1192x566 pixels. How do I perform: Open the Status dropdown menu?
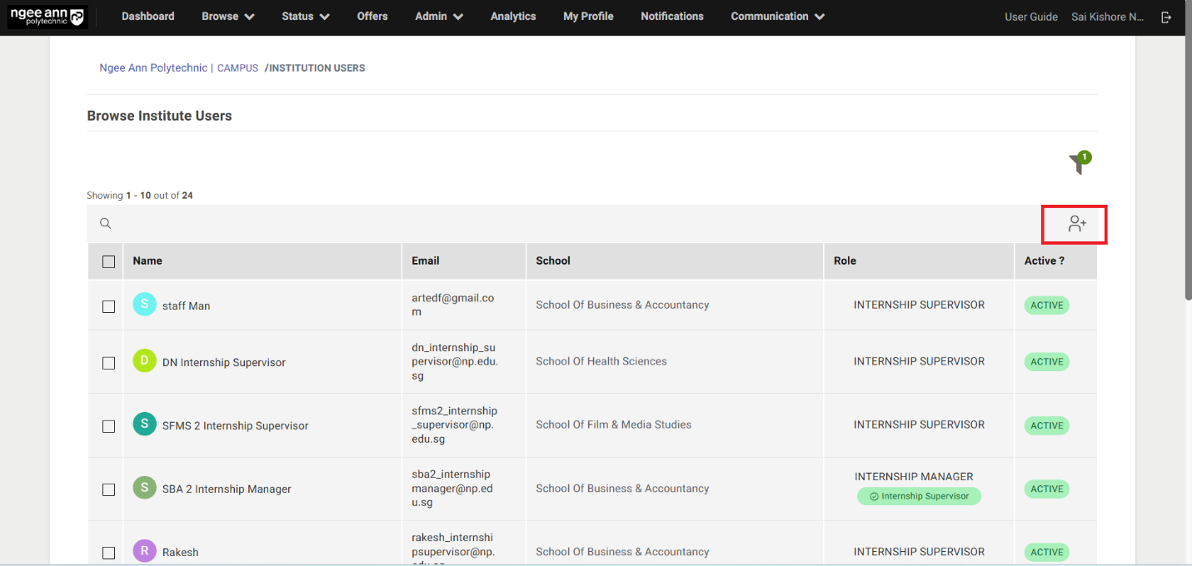coord(305,17)
